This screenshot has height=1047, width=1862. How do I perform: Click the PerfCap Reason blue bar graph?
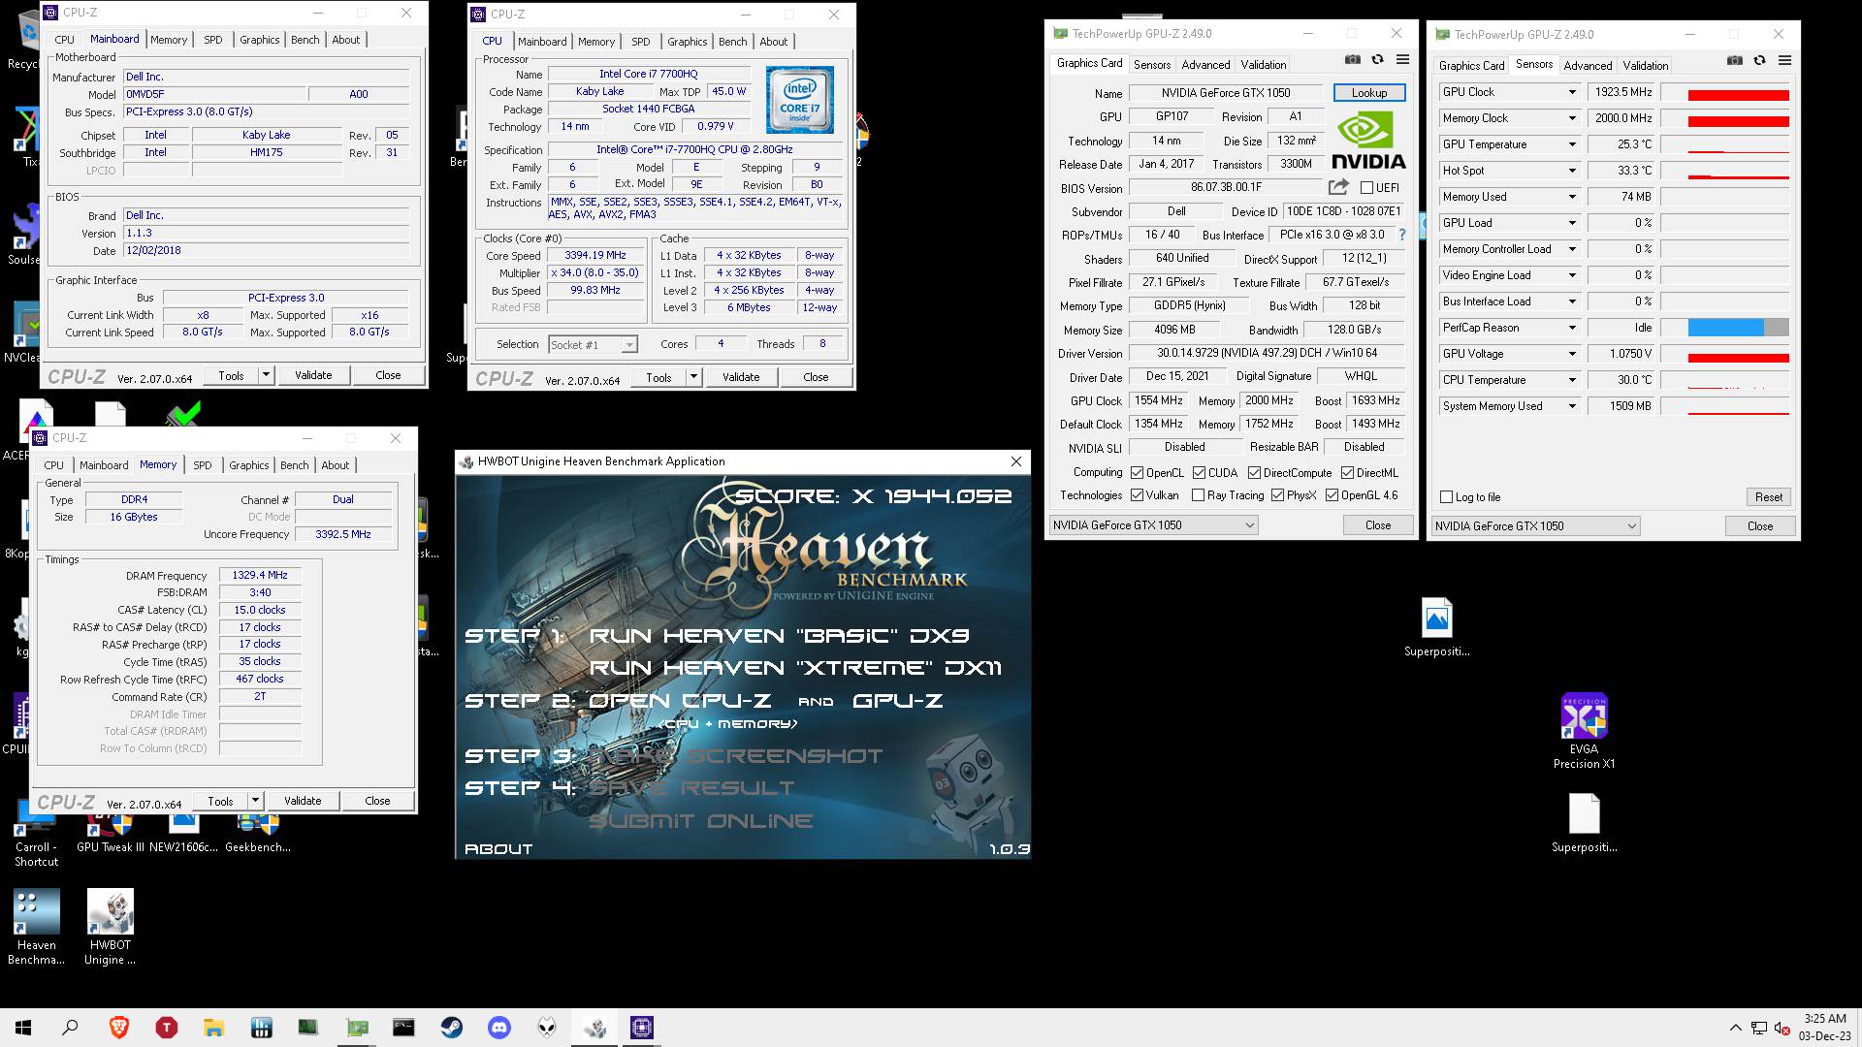(x=1725, y=328)
